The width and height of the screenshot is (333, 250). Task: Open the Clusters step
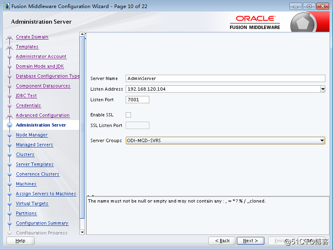tap(25, 154)
